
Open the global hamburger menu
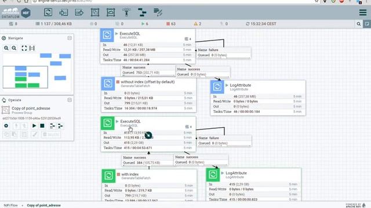coord(363,12)
